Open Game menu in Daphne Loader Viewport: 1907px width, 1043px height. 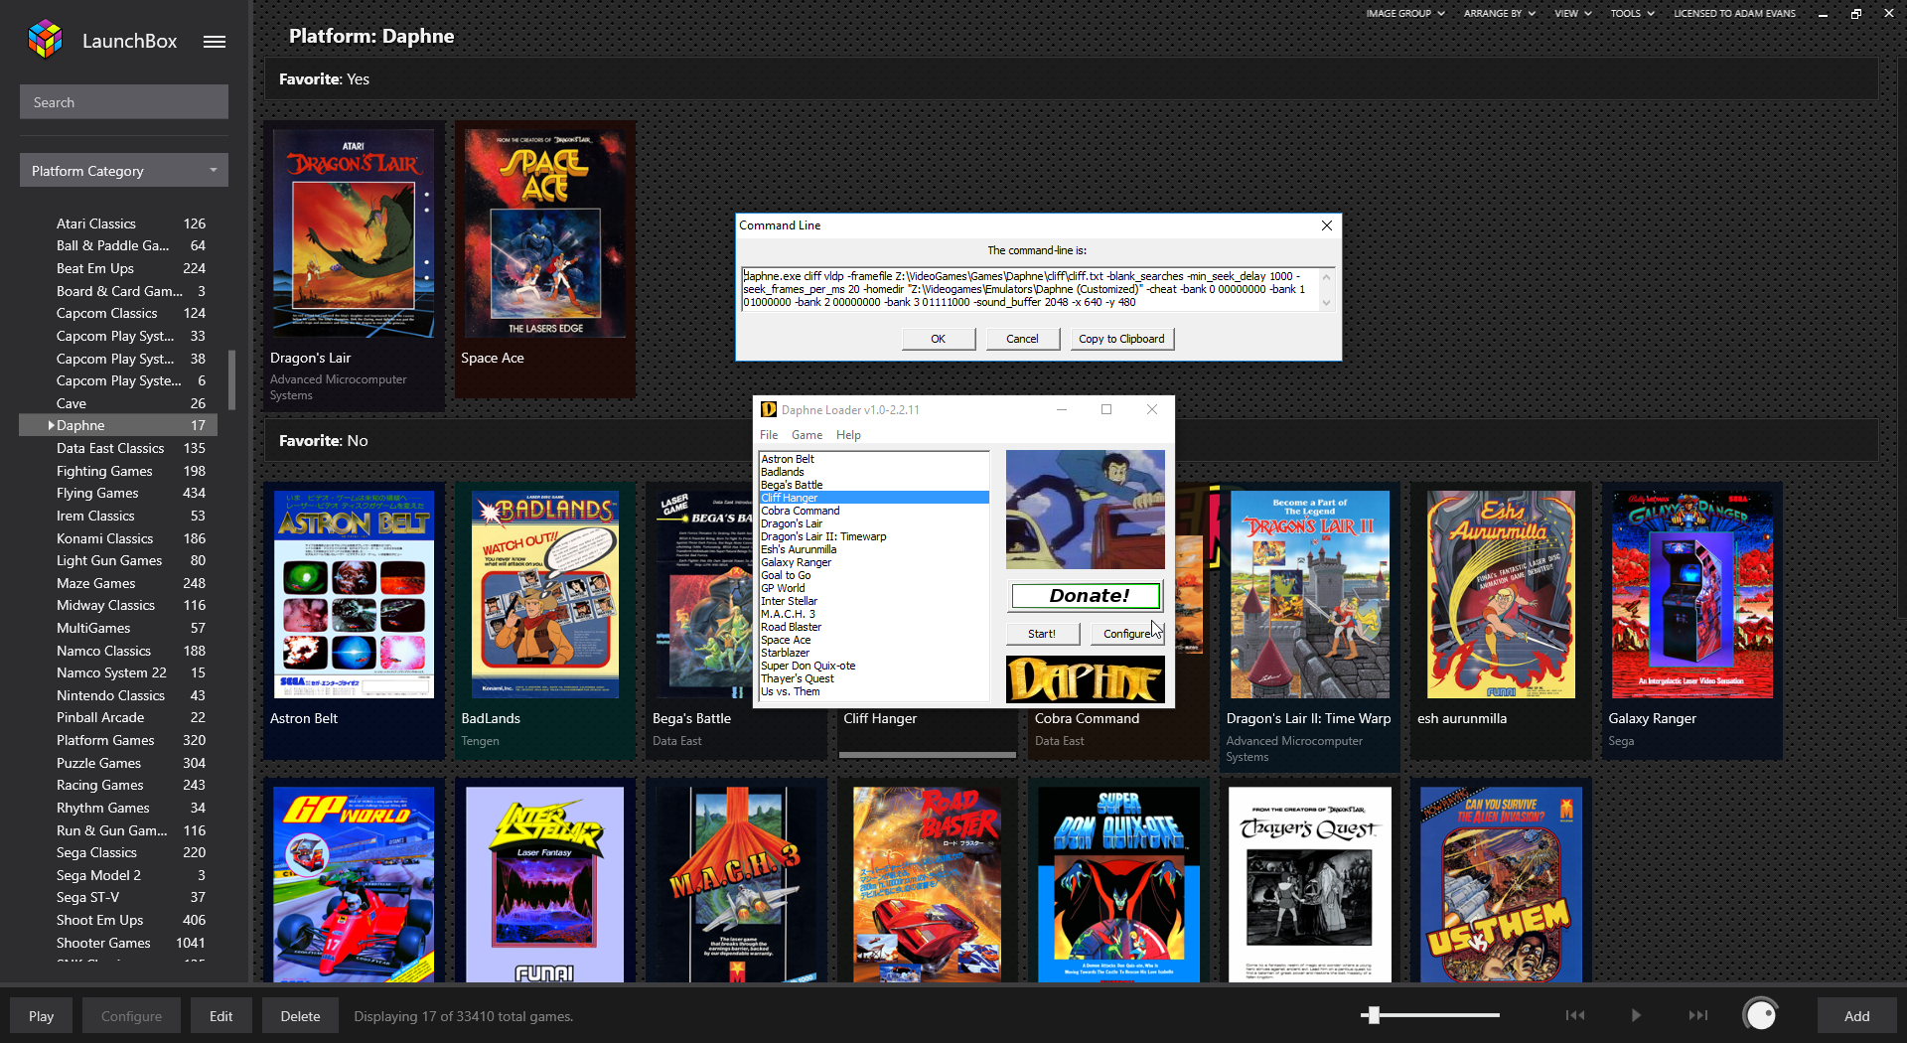[807, 435]
